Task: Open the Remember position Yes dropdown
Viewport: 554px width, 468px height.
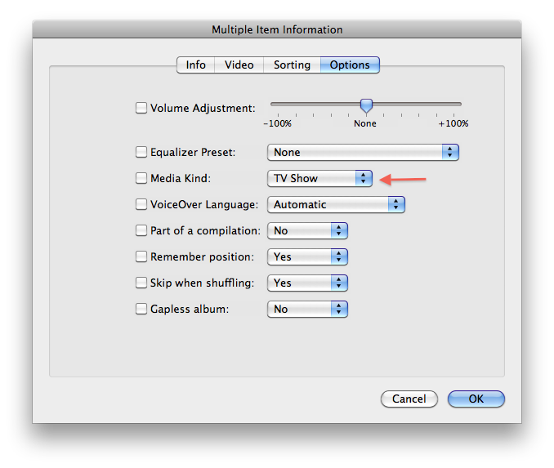Action: point(307,256)
